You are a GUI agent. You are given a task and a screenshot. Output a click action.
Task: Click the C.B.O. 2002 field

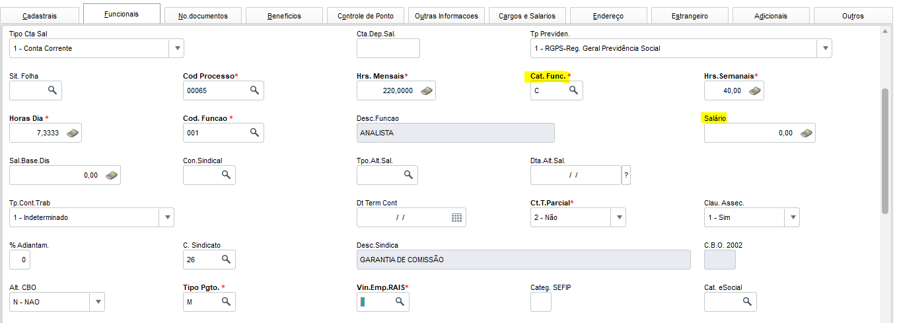pyautogui.click(x=720, y=260)
